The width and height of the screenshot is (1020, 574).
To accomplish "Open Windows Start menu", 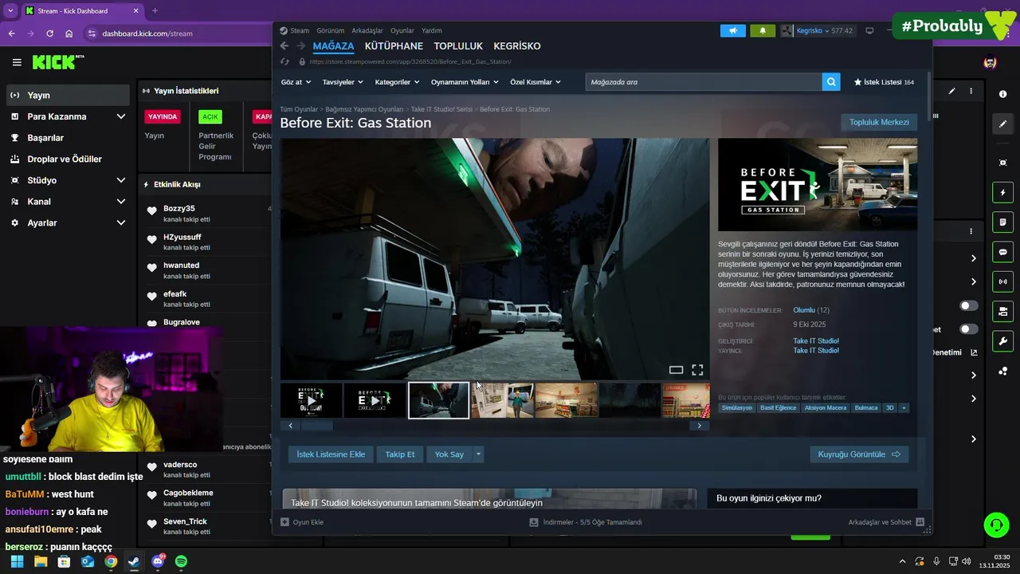I will 17,561.
